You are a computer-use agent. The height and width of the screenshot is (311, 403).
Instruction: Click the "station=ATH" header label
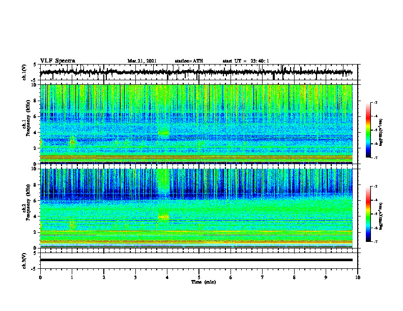tap(189, 61)
